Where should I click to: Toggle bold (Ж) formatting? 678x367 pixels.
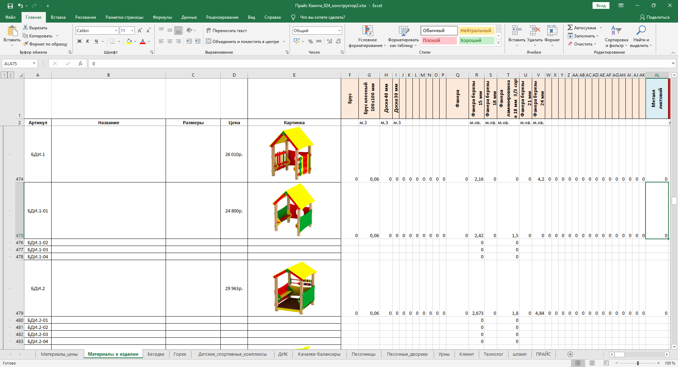tap(79, 41)
